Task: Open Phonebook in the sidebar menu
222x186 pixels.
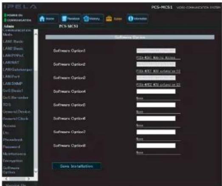Action: point(13,140)
